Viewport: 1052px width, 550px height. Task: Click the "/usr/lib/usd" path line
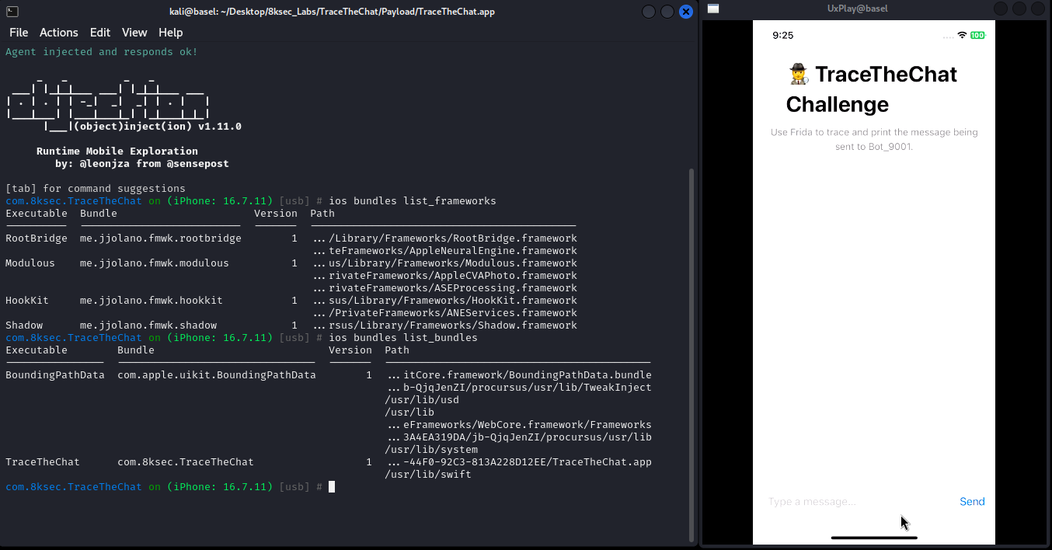pos(422,400)
